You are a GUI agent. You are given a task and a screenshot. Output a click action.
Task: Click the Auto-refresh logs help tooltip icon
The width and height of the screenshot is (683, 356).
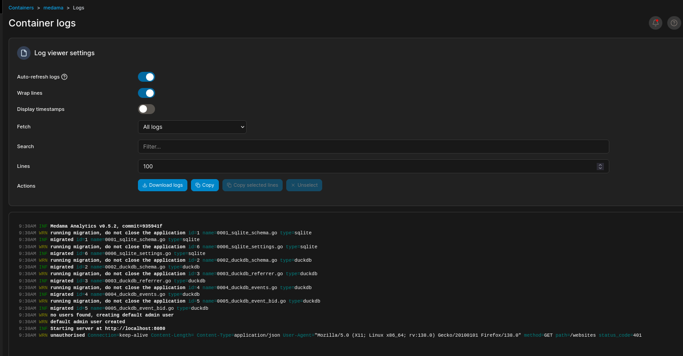click(x=64, y=77)
